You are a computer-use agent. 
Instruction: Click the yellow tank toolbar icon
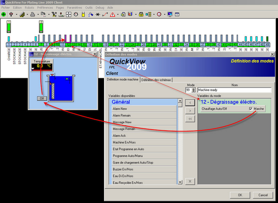pos(83,14)
